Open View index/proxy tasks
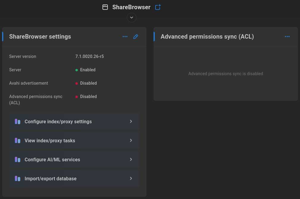The width and height of the screenshot is (300, 199). pos(74,140)
